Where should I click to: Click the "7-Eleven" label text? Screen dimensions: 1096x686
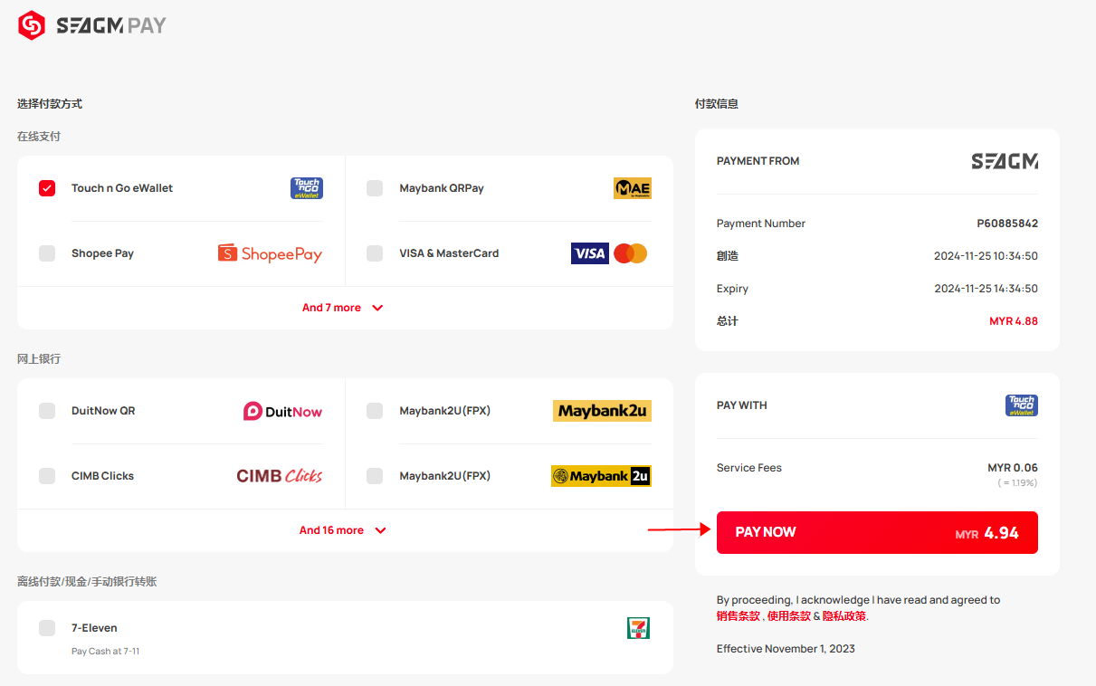point(94,628)
